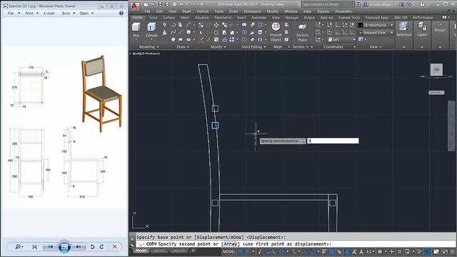457x257 pixels.
Task: Click the search binoculars icon in AutoCAD
Action: coord(358,4)
